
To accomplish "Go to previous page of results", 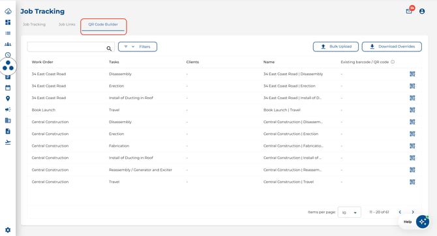I will [400, 212].
